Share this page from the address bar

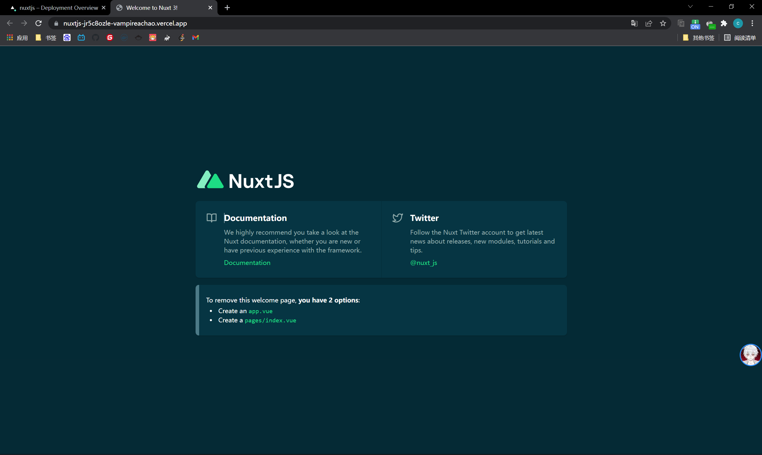tap(649, 23)
